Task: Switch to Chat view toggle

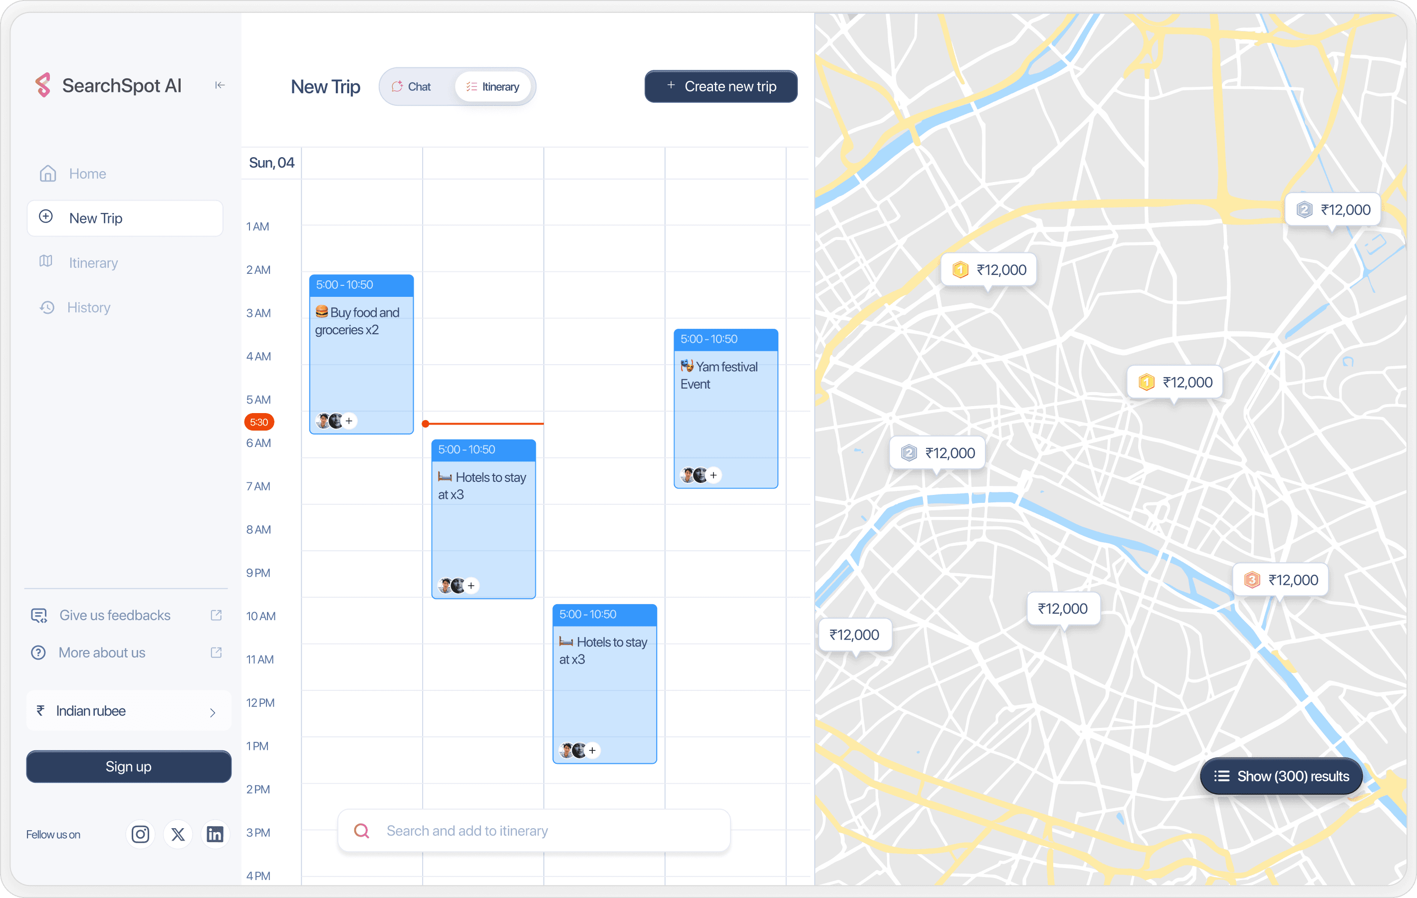Action: click(412, 86)
